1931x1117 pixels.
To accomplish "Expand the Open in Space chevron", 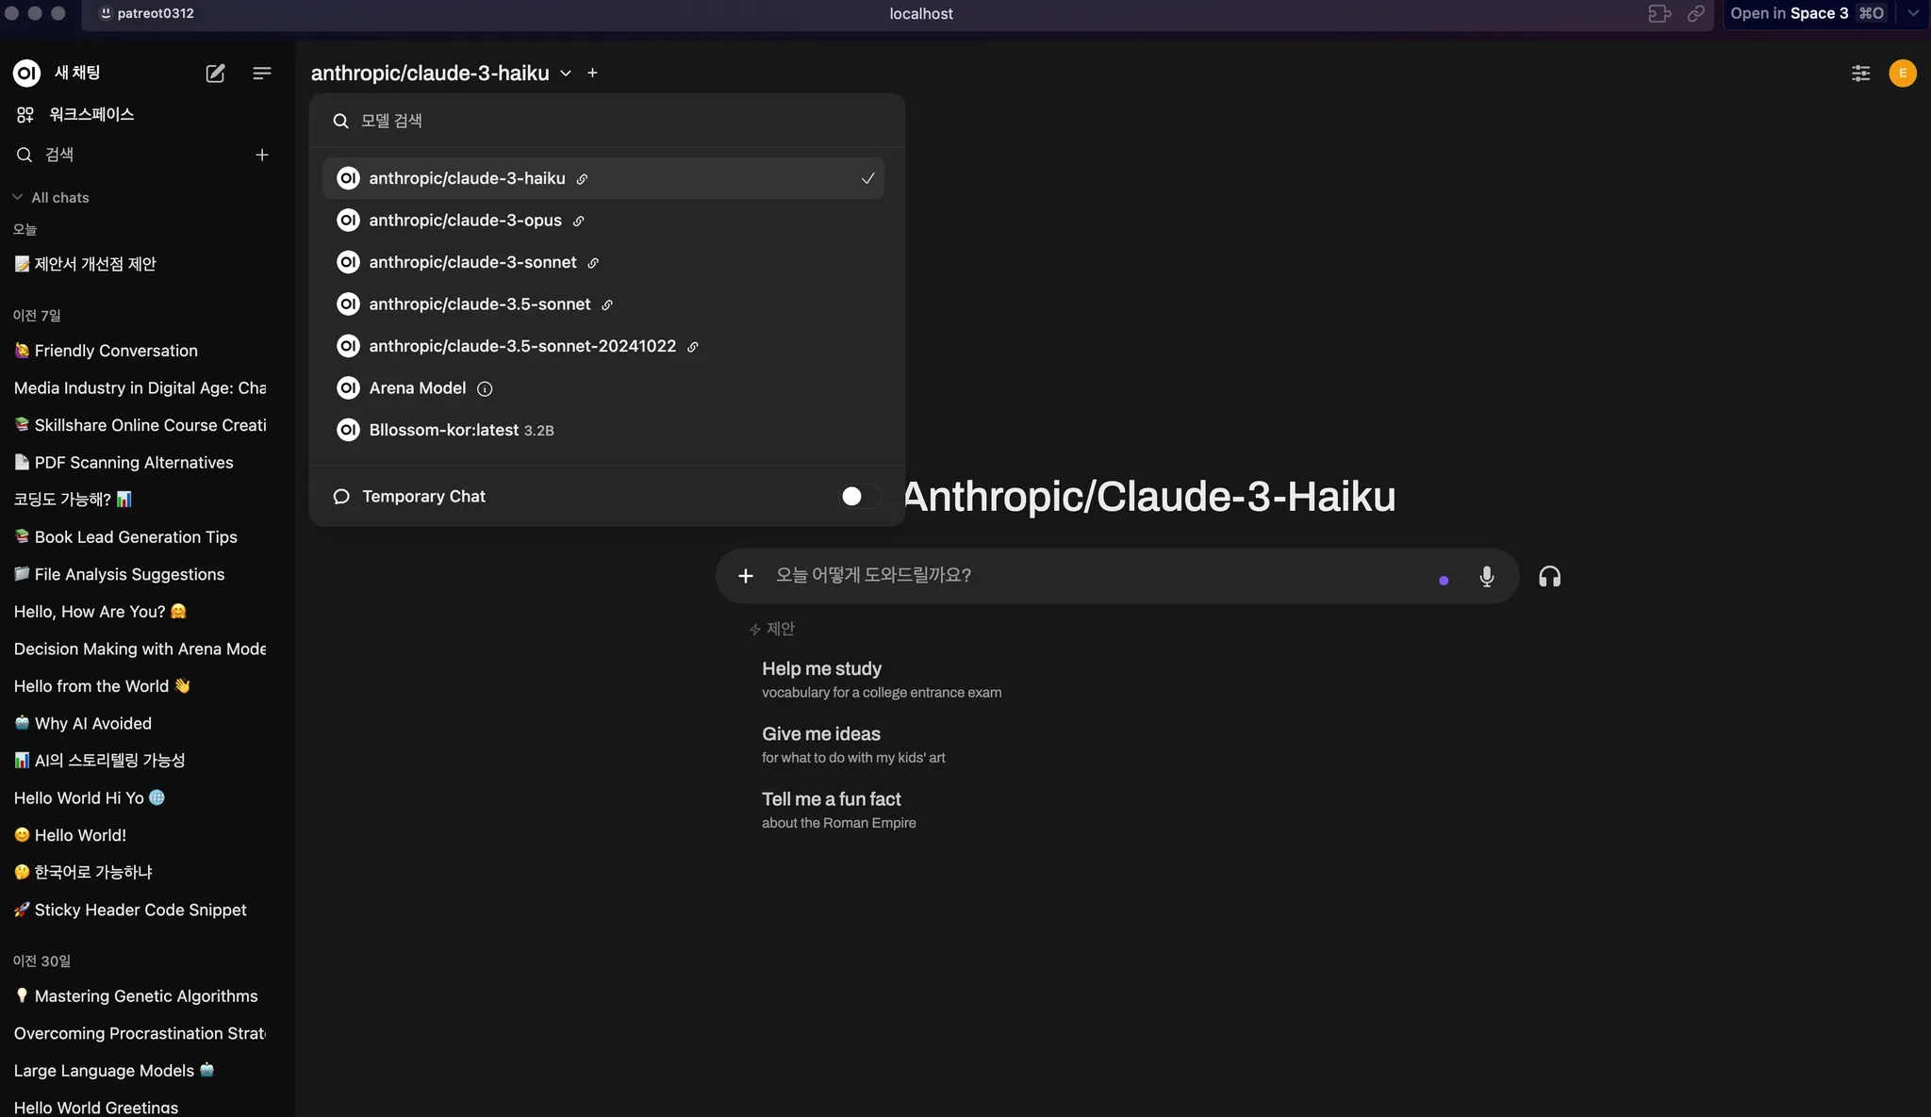I will point(1912,13).
